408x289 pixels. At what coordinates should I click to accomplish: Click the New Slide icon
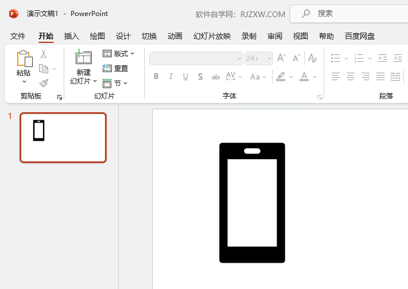tap(83, 57)
